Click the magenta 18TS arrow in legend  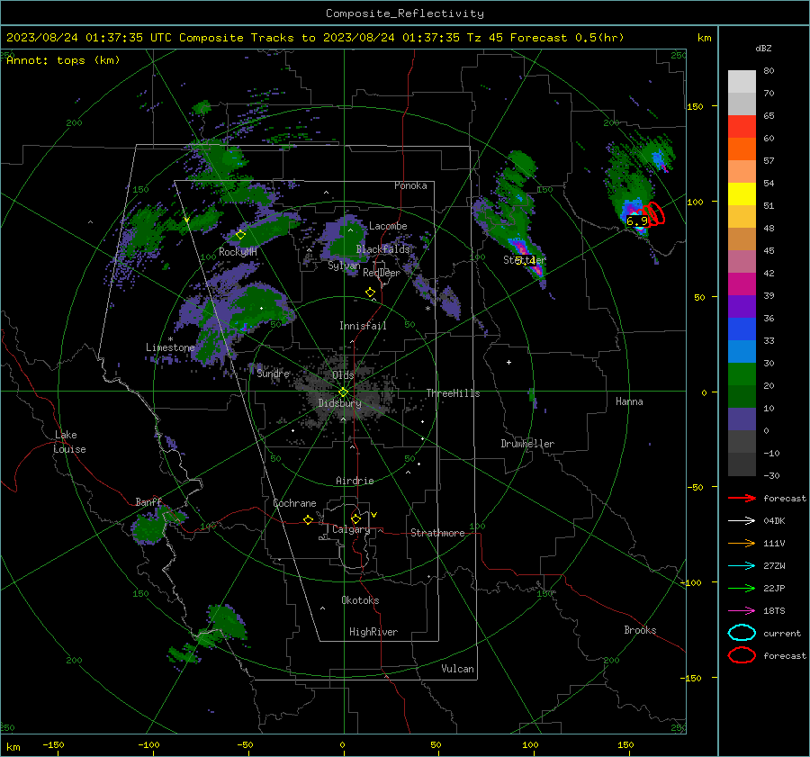742,611
